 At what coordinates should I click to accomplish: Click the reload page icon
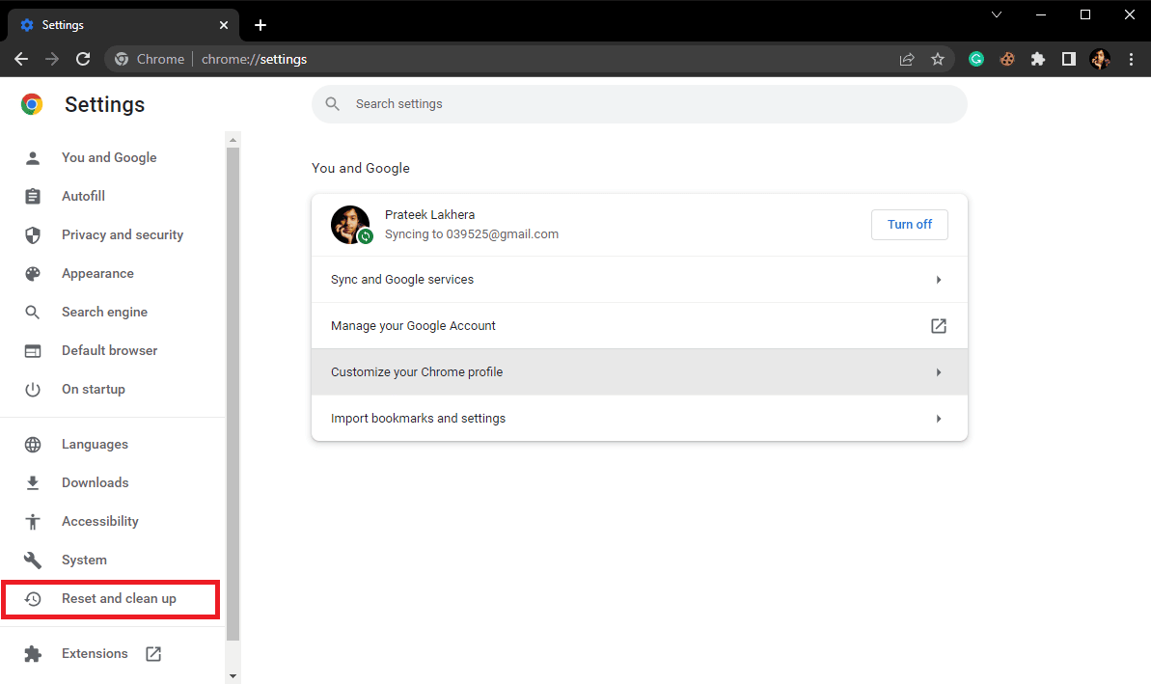point(83,59)
